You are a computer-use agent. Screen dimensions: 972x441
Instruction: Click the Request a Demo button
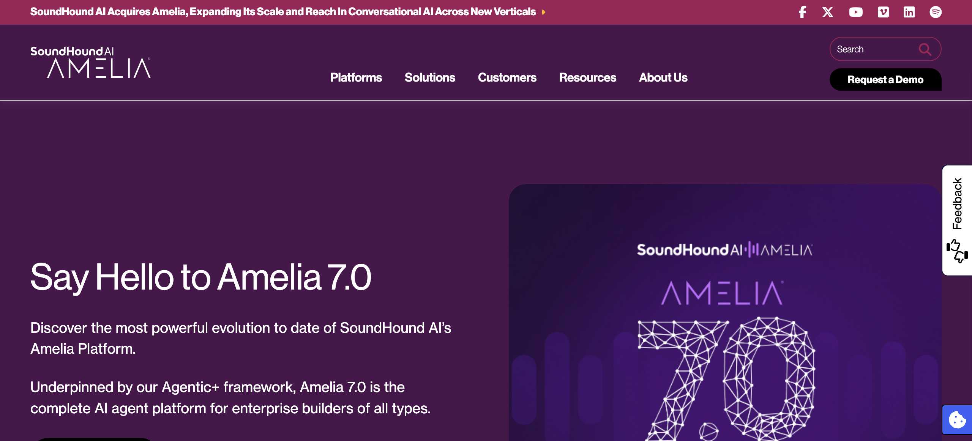coord(885,80)
